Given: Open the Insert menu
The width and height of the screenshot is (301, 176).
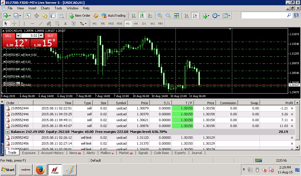Looking at the screenshot, I should coord(32,8).
